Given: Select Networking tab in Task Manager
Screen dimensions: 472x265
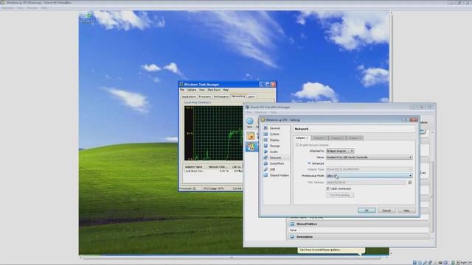Looking at the screenshot, I should [238, 96].
